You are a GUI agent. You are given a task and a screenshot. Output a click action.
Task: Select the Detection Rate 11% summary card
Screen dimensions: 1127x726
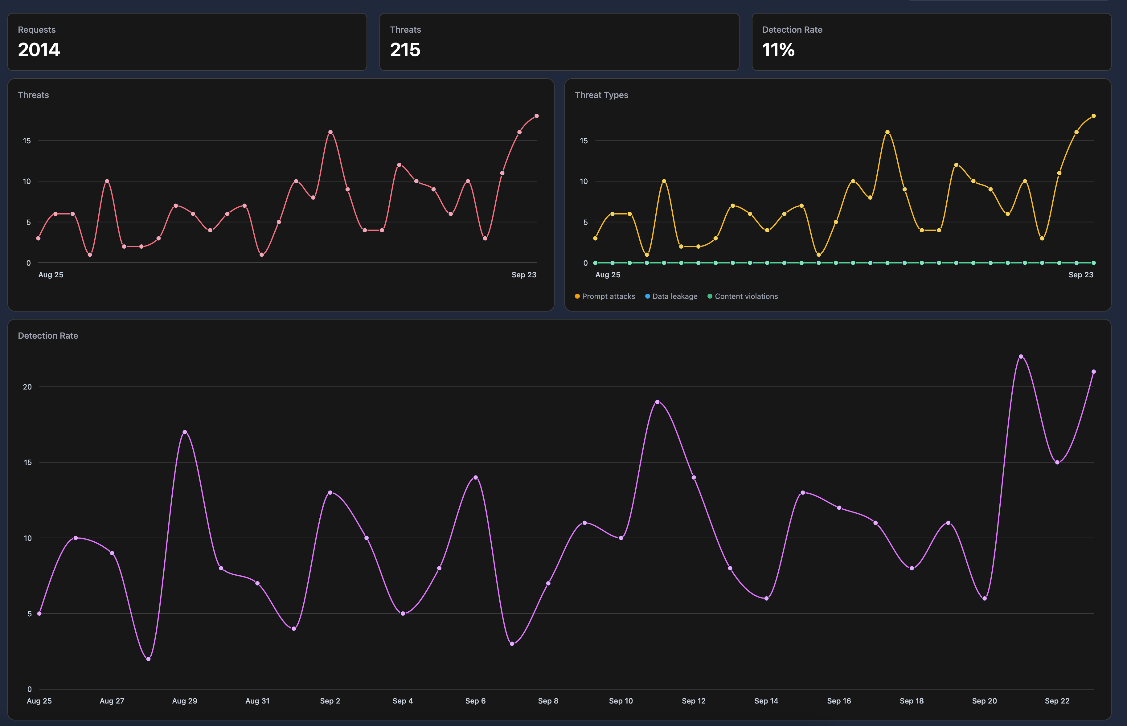[x=931, y=42]
